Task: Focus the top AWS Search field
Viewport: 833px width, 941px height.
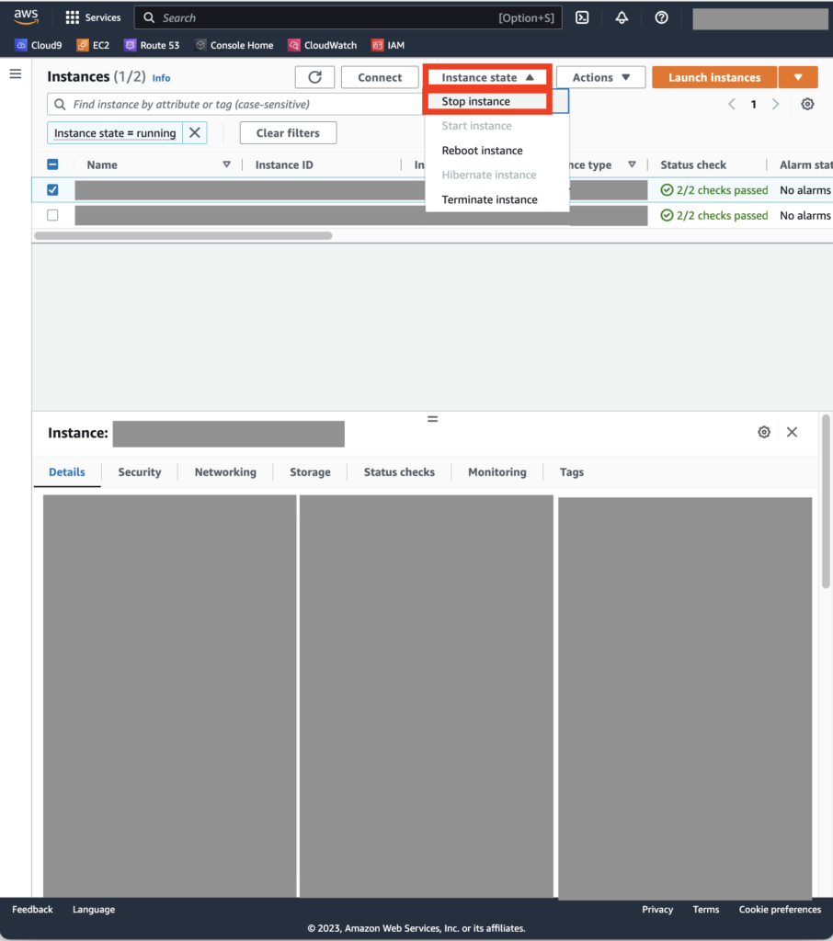Action: (348, 17)
